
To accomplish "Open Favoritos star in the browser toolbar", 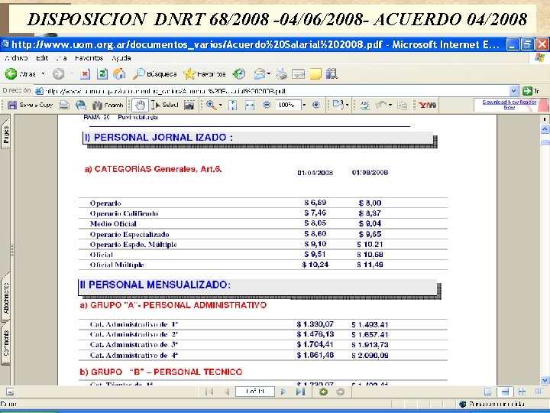I will (x=205, y=74).
